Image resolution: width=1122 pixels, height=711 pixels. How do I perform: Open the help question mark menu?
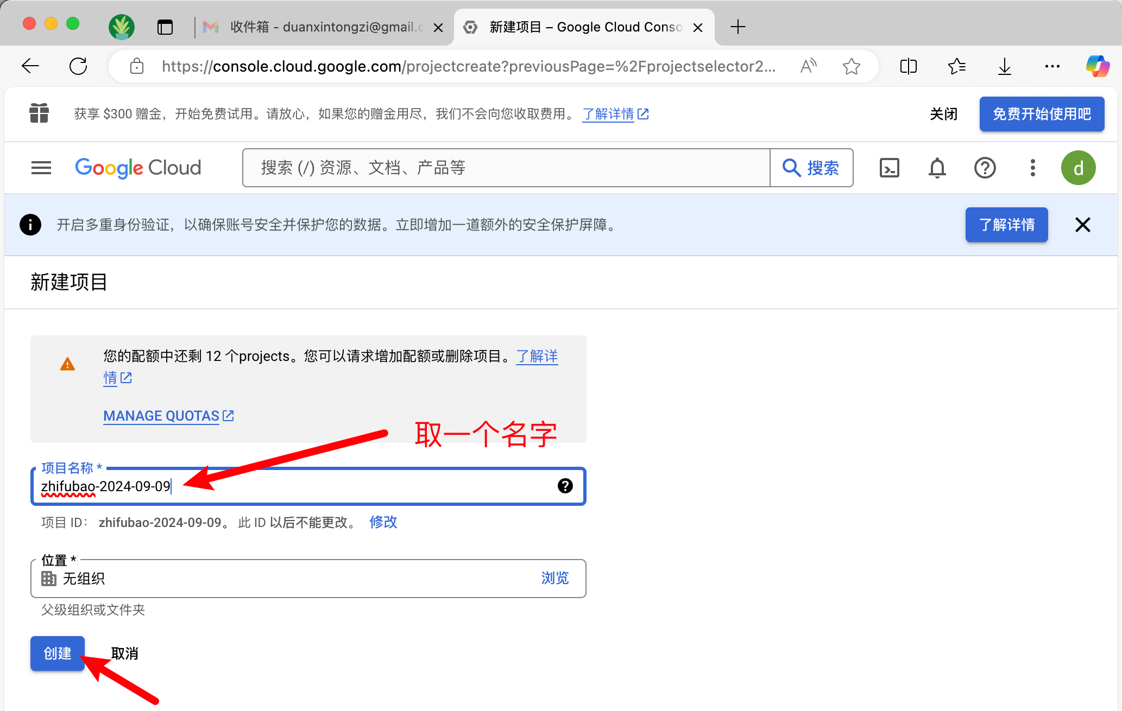pyautogui.click(x=985, y=168)
